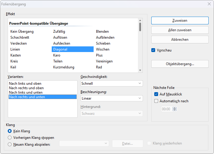Choose Vorherigen Klang stoppen option

click(x=10, y=138)
